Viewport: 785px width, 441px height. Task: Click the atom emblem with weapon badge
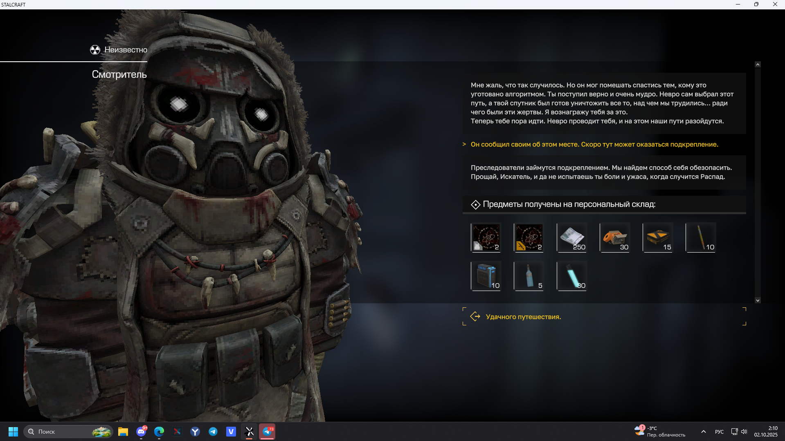(x=529, y=237)
